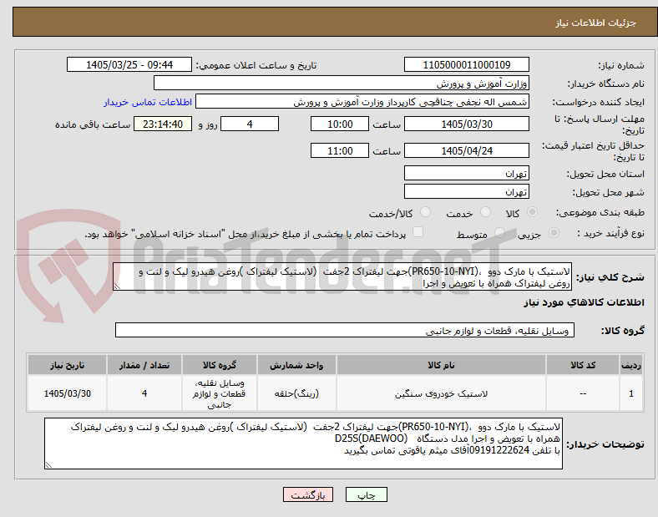Viewport: 658px width, 517px height.
Task: Open اطلاعات تماس خریدار link
Action: click(148, 102)
